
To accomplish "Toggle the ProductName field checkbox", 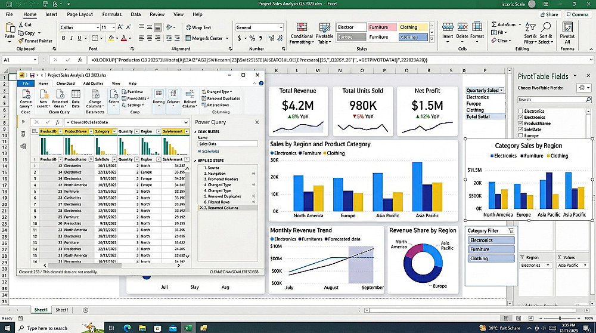I will 521,124.
